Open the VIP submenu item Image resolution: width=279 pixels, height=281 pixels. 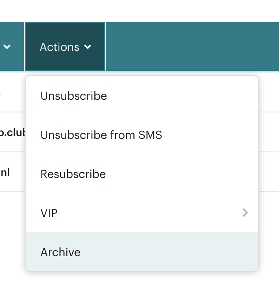coord(142,213)
